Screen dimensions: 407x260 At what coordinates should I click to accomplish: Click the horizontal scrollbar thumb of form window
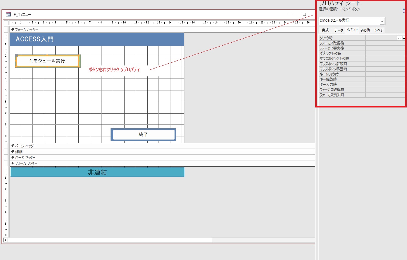[109, 240]
